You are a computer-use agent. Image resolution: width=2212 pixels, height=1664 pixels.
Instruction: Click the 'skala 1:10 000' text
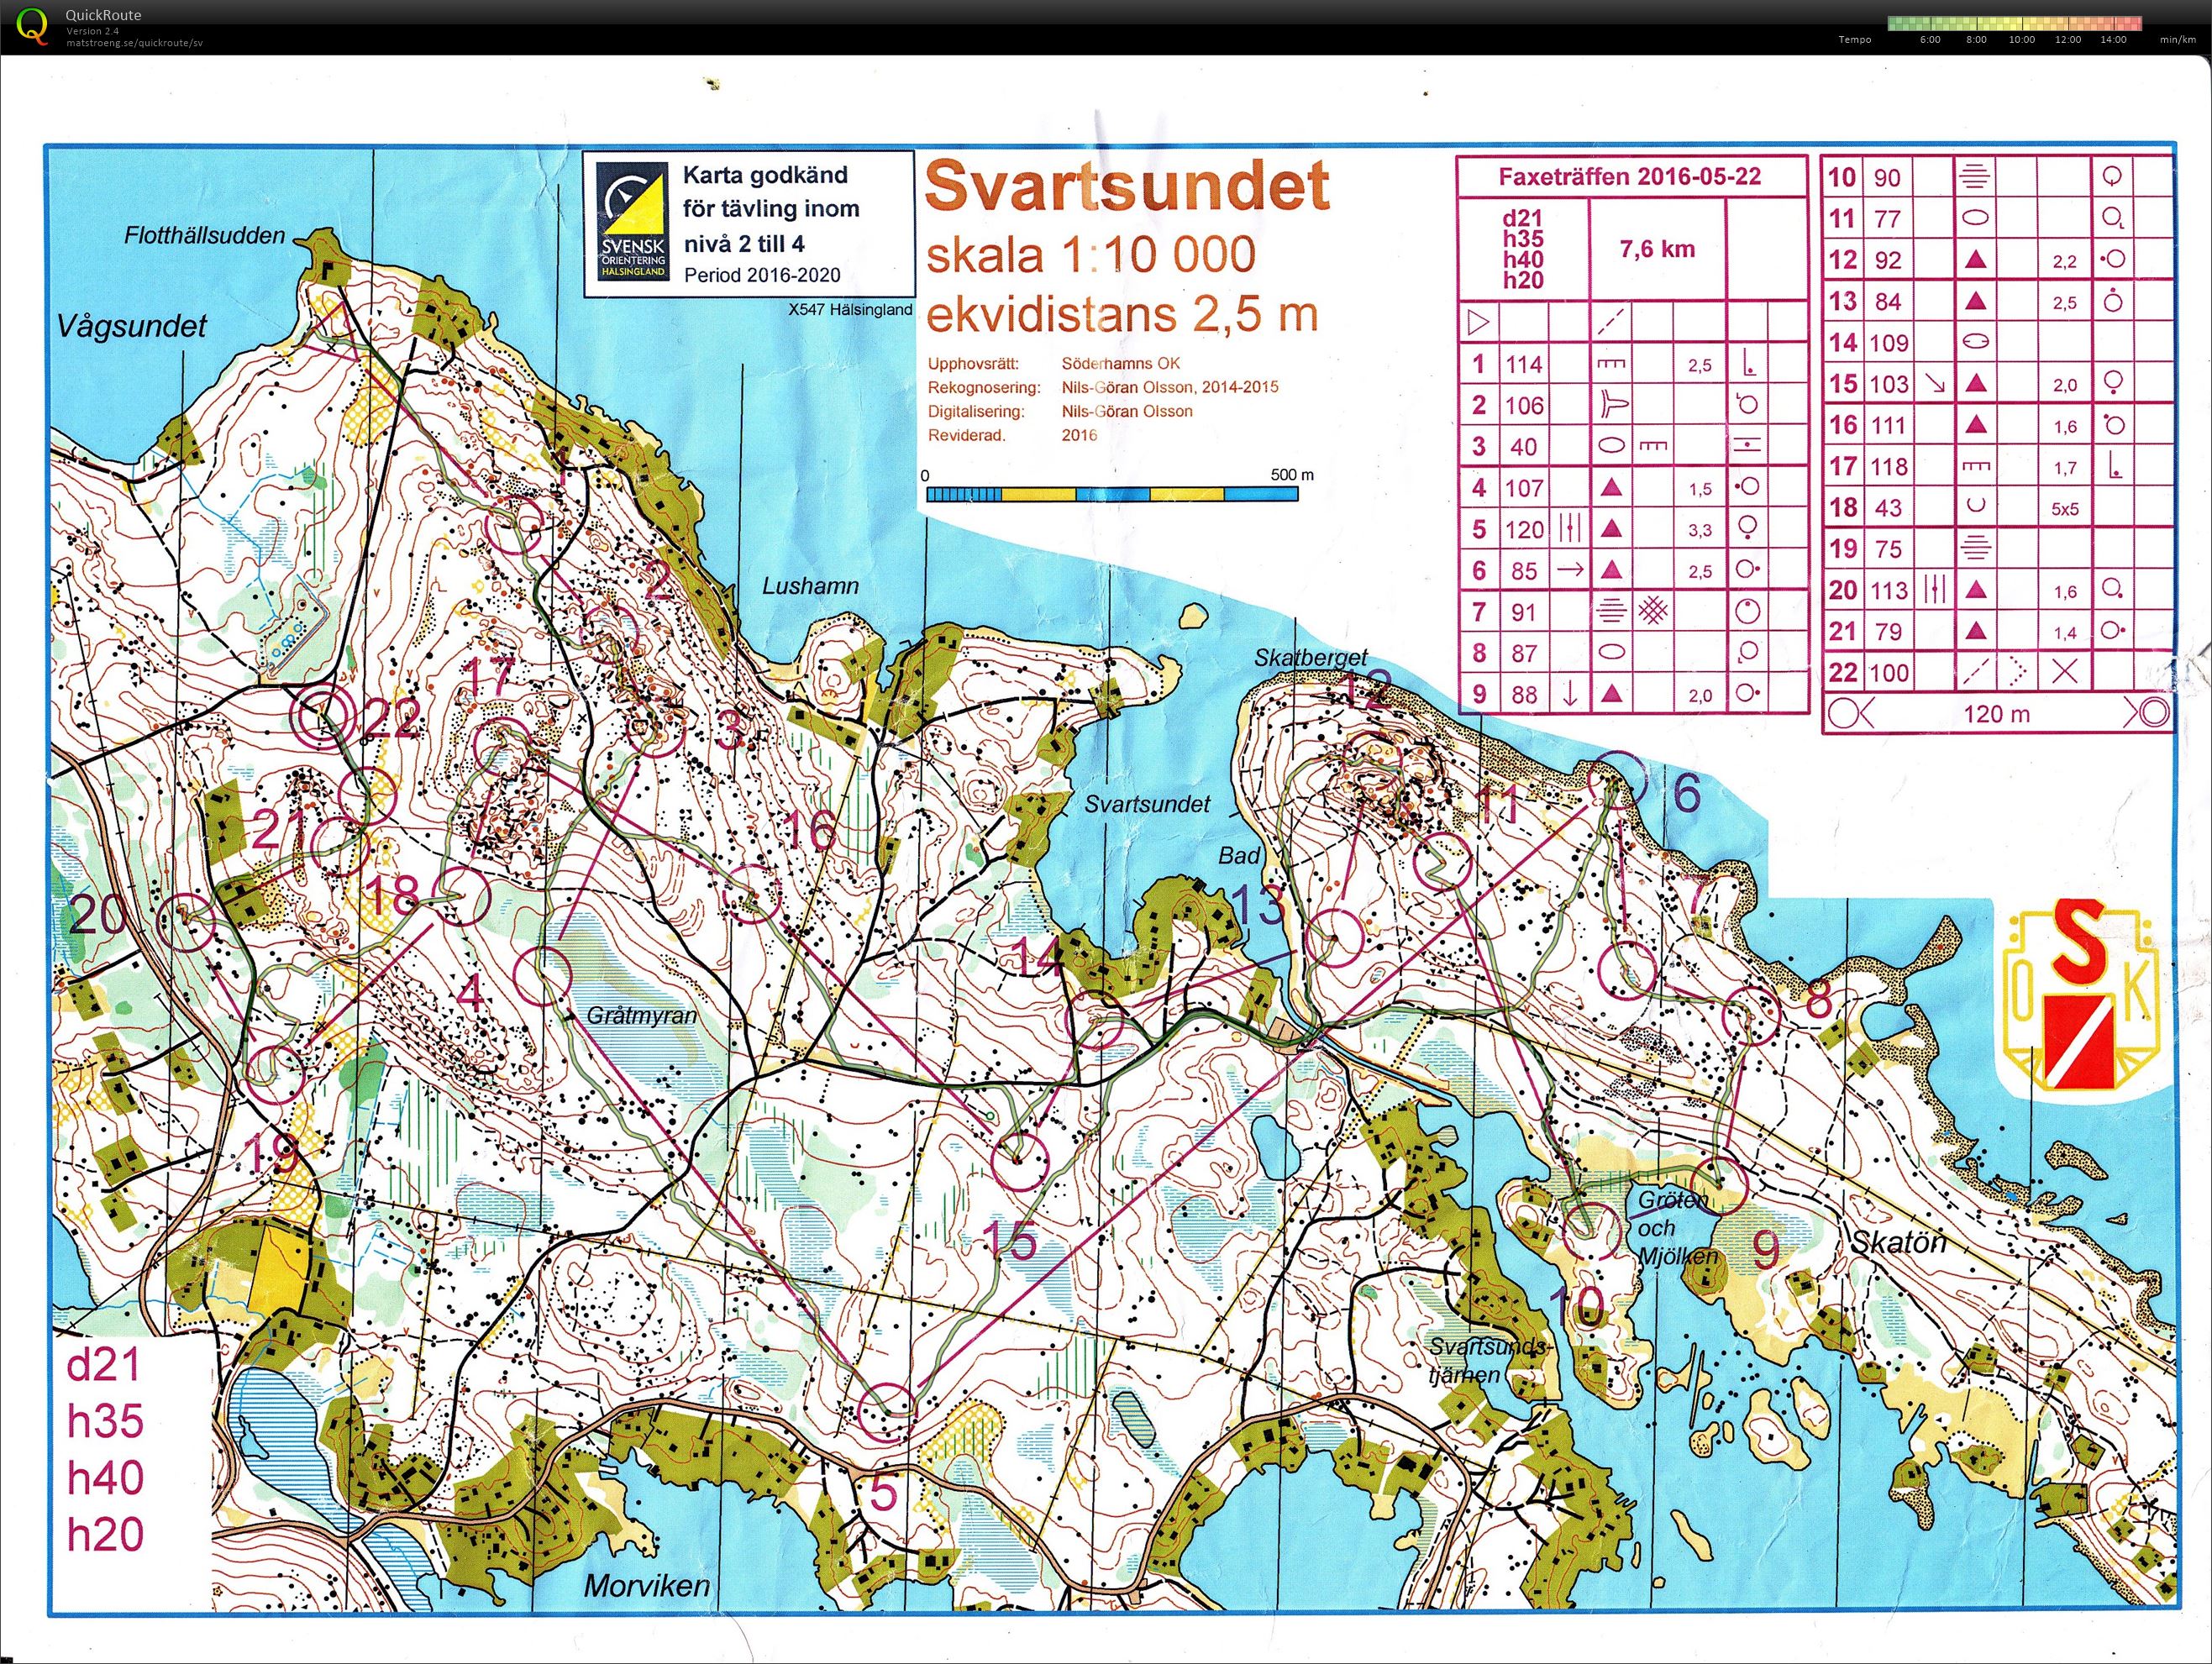[1091, 257]
